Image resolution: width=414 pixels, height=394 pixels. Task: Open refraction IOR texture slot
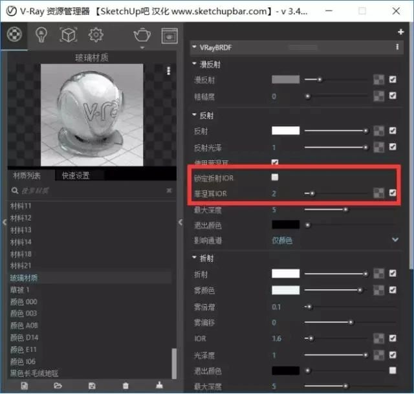click(378, 338)
